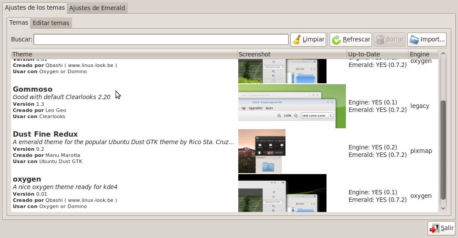Image resolution: width=458 pixels, height=238 pixels.
Task: Click the Gommoso screenshot thumbnail
Action: tap(292, 106)
